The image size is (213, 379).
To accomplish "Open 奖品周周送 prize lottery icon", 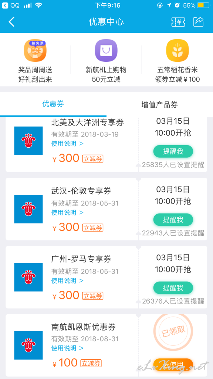I will click(35, 50).
